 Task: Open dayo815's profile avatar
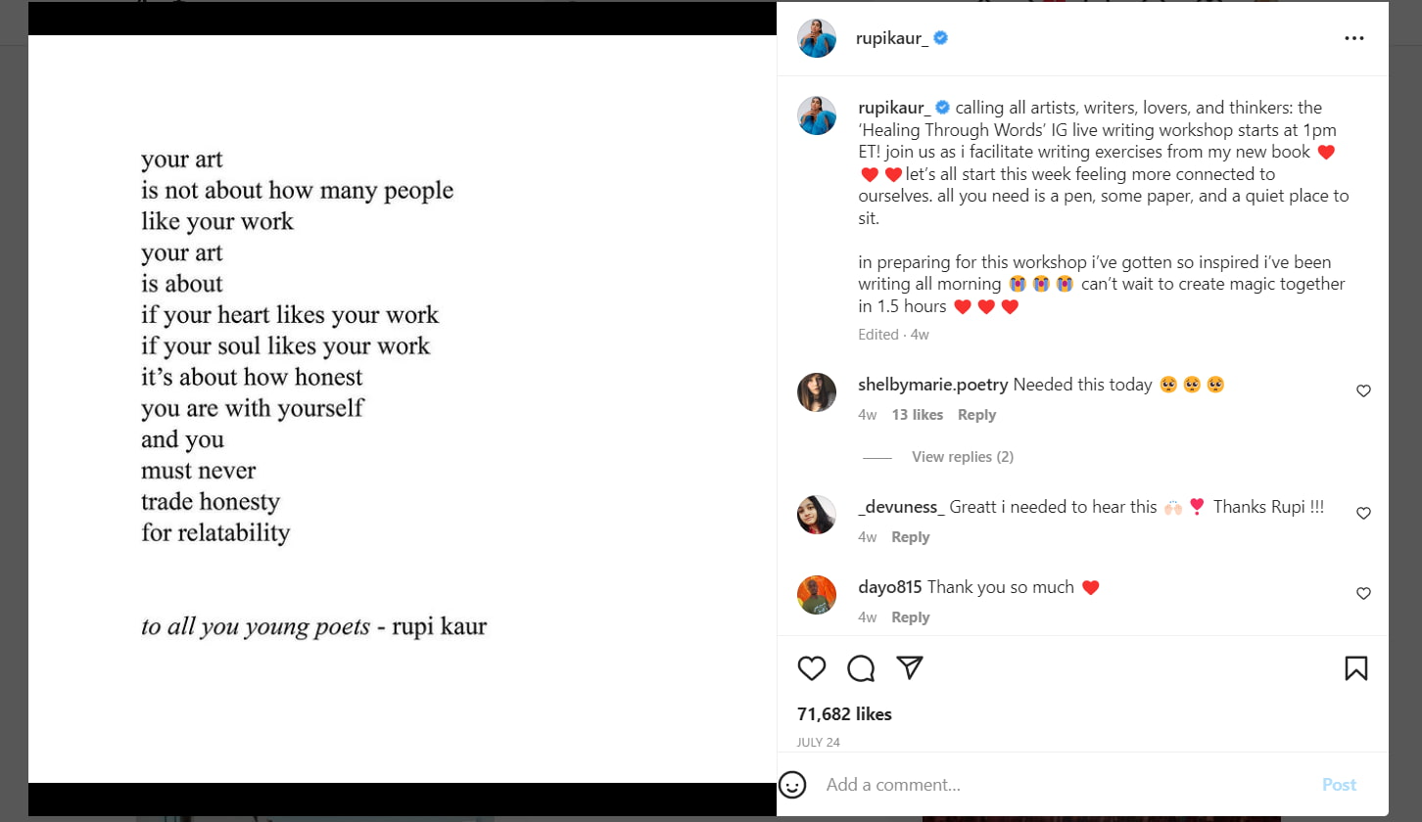(x=817, y=595)
